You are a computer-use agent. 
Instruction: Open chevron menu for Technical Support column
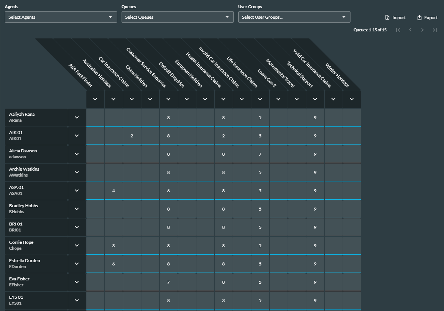pyautogui.click(x=315, y=99)
